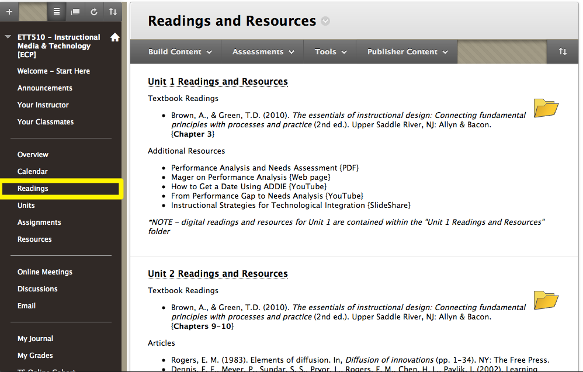The height and width of the screenshot is (372, 583).
Task: Expand the Assessments menu
Action: (263, 51)
